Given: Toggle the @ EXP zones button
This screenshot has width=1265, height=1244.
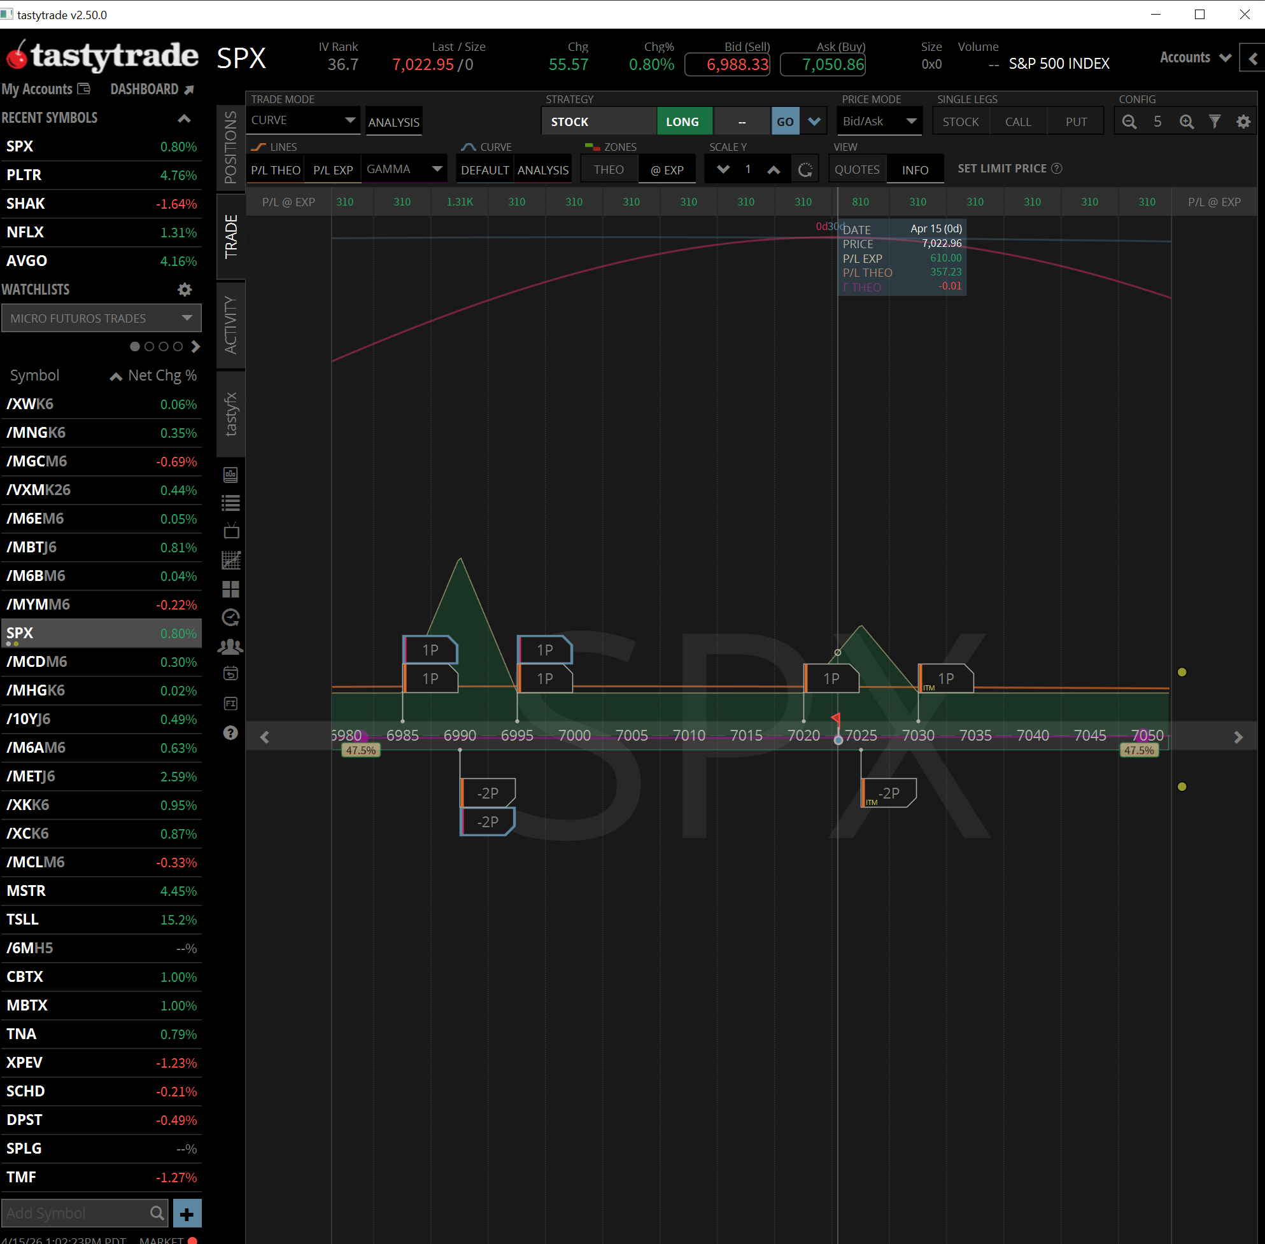Looking at the screenshot, I should pos(667,170).
